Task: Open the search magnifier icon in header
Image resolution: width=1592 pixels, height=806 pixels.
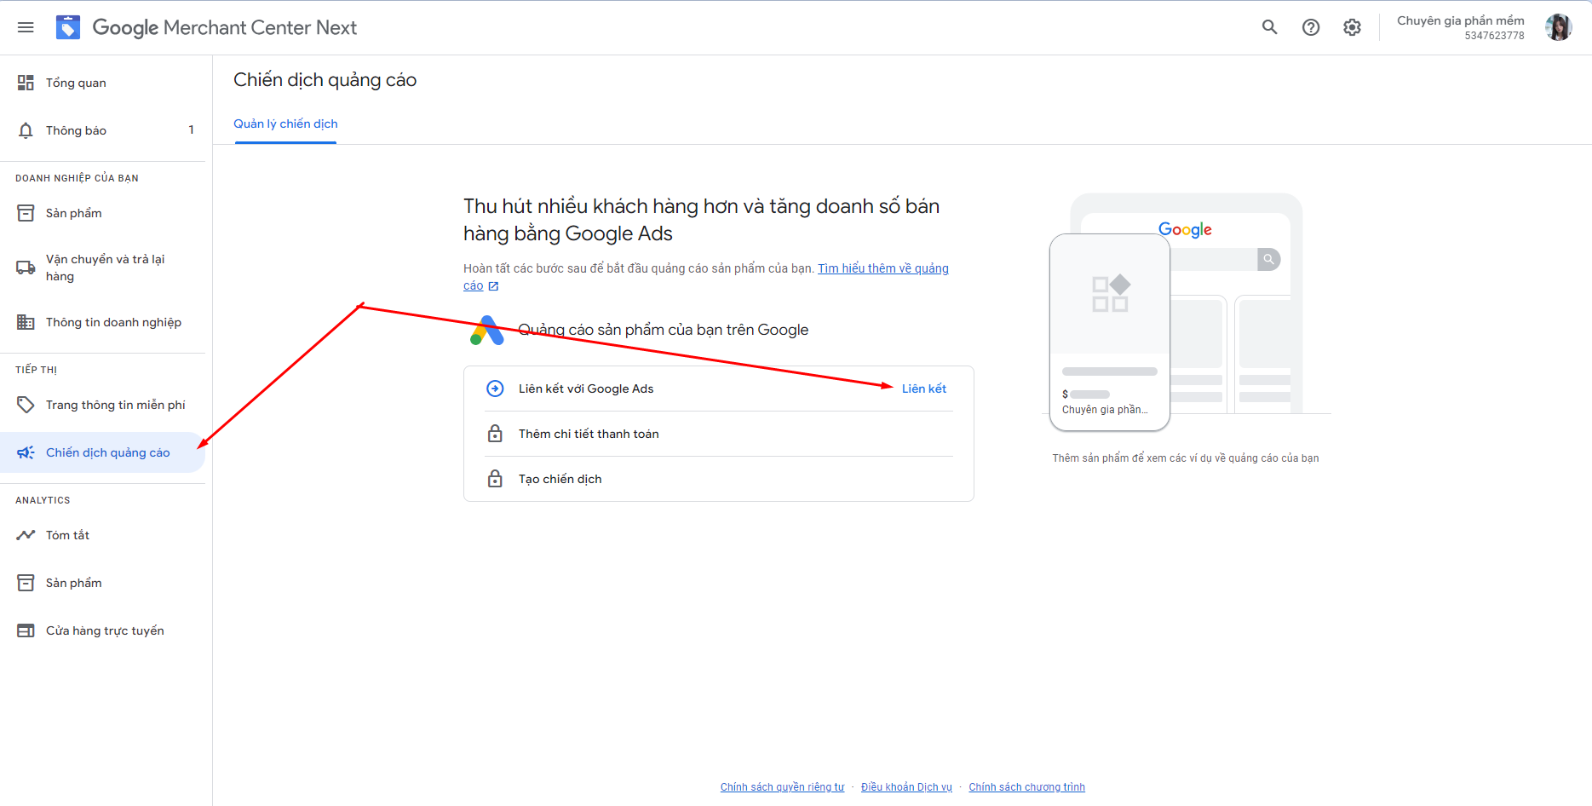Action: pyautogui.click(x=1269, y=27)
